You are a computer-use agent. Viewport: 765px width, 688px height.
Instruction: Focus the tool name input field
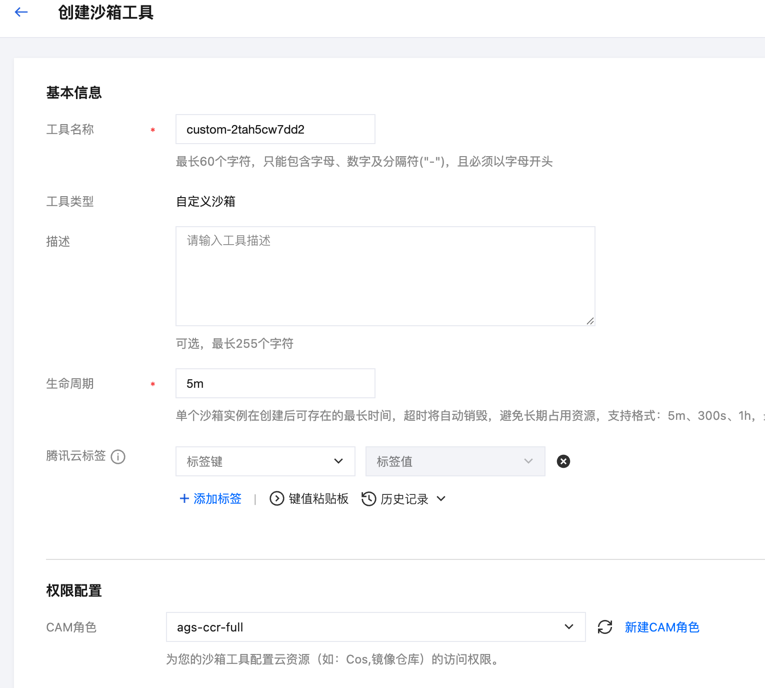[x=275, y=130]
